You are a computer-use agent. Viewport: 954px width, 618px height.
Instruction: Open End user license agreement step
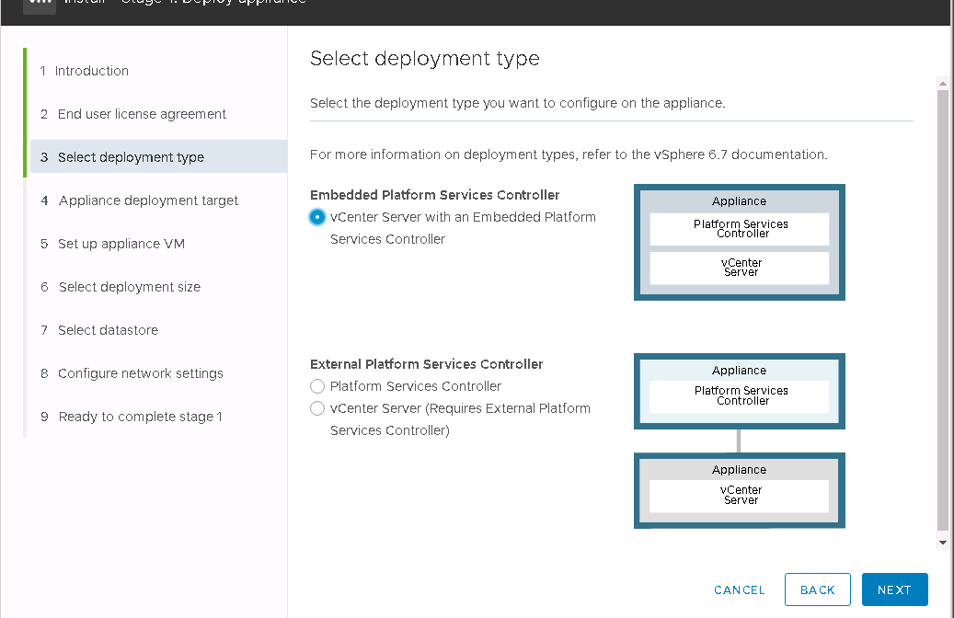coord(142,114)
